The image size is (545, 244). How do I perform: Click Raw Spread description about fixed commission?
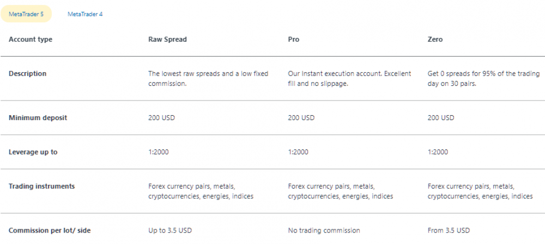208,79
